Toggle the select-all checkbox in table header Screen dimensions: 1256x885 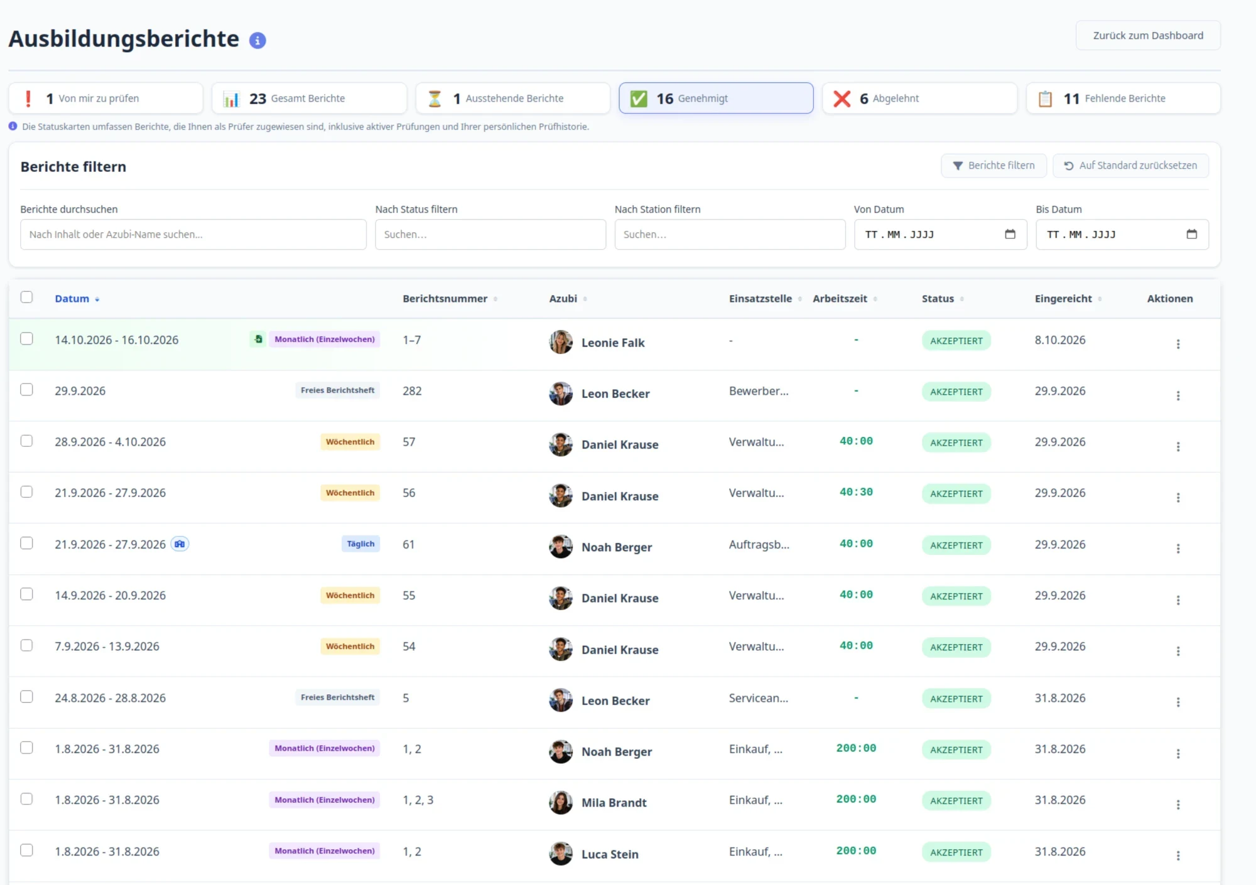26,297
